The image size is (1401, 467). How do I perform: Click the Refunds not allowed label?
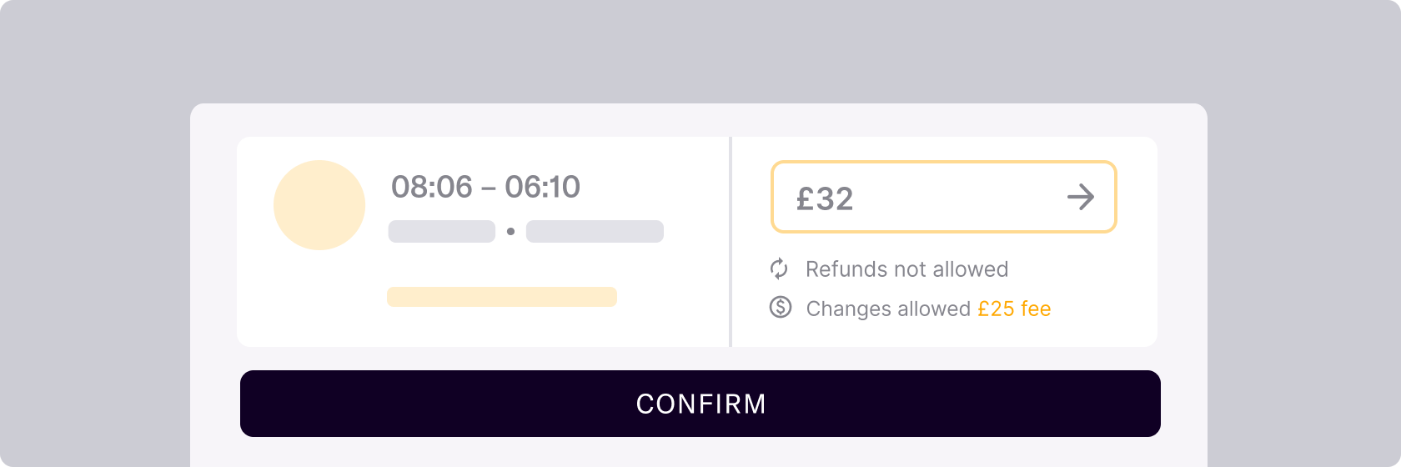[906, 269]
